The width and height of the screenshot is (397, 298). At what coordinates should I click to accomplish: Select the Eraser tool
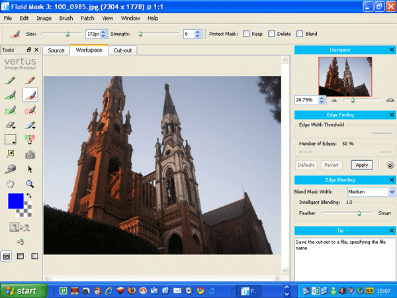(10, 124)
